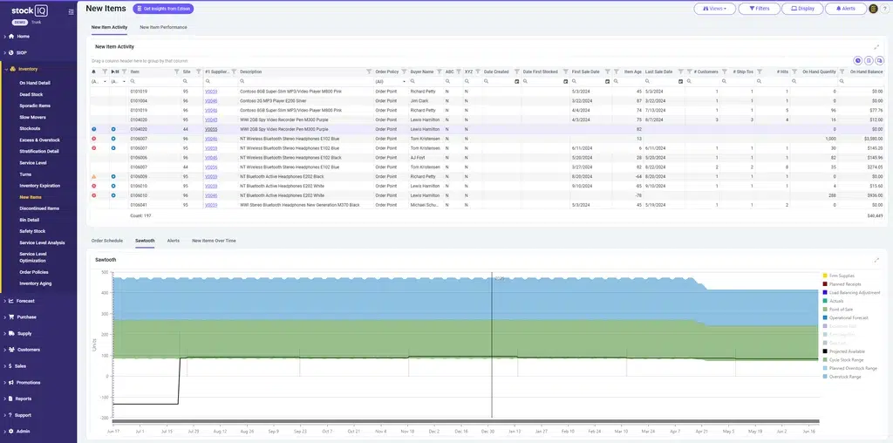This screenshot has width=893, height=443.
Task: Toggle Load Balancing Adjustment legend entry
Action: [851, 293]
